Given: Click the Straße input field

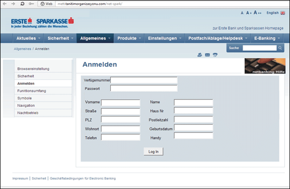Looking at the screenshot, I should point(120,111).
